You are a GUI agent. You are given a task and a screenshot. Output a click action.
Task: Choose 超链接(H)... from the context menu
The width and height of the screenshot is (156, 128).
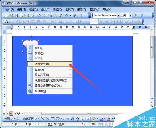click(50, 91)
